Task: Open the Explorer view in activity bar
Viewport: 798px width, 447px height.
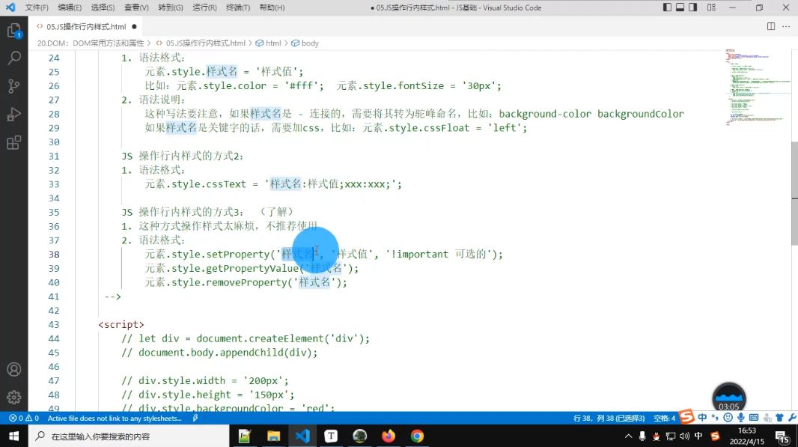Action: (x=14, y=31)
